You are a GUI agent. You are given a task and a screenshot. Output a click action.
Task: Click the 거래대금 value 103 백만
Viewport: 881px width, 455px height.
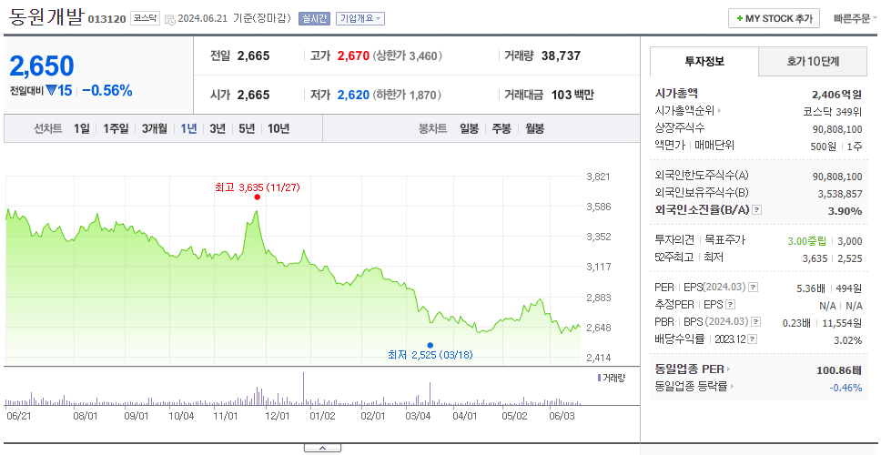572,95
